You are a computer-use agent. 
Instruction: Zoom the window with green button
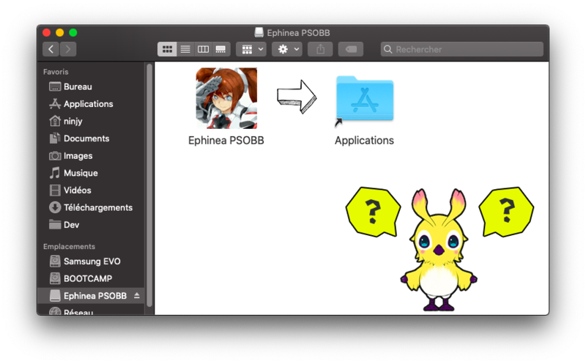[73, 32]
